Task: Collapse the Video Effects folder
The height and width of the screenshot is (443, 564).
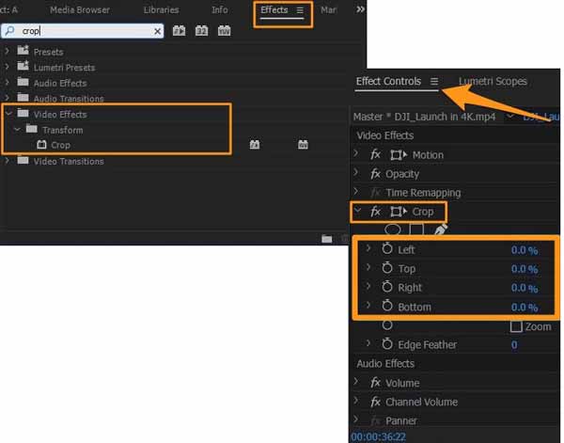Action: (x=8, y=114)
